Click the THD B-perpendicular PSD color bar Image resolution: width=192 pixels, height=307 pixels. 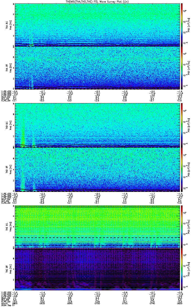pyautogui.click(x=182, y=125)
